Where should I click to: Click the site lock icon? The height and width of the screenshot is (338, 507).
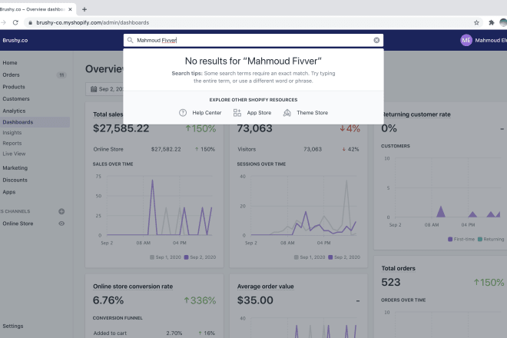[31, 22]
